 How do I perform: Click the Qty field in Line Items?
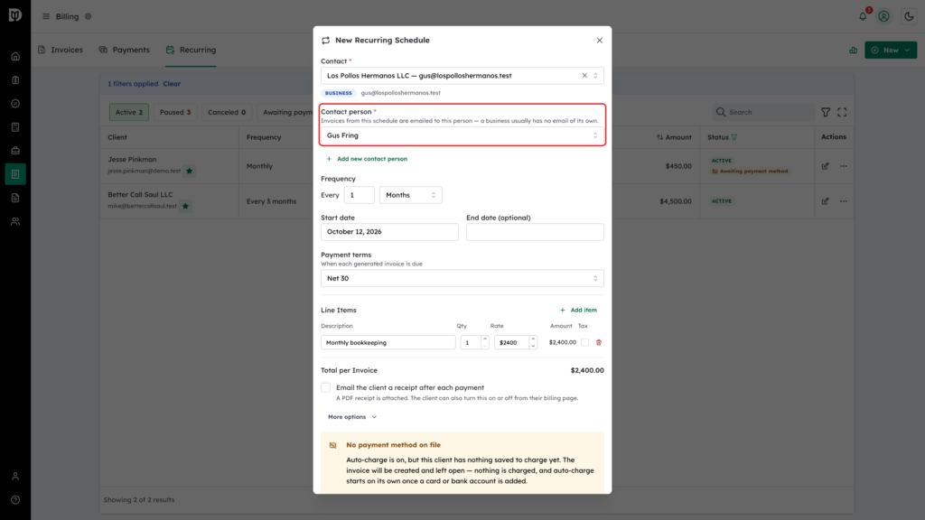(x=471, y=342)
